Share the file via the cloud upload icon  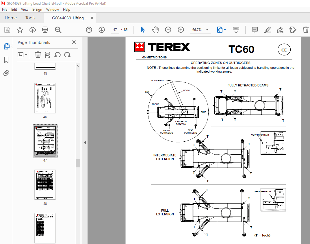click(x=32, y=30)
